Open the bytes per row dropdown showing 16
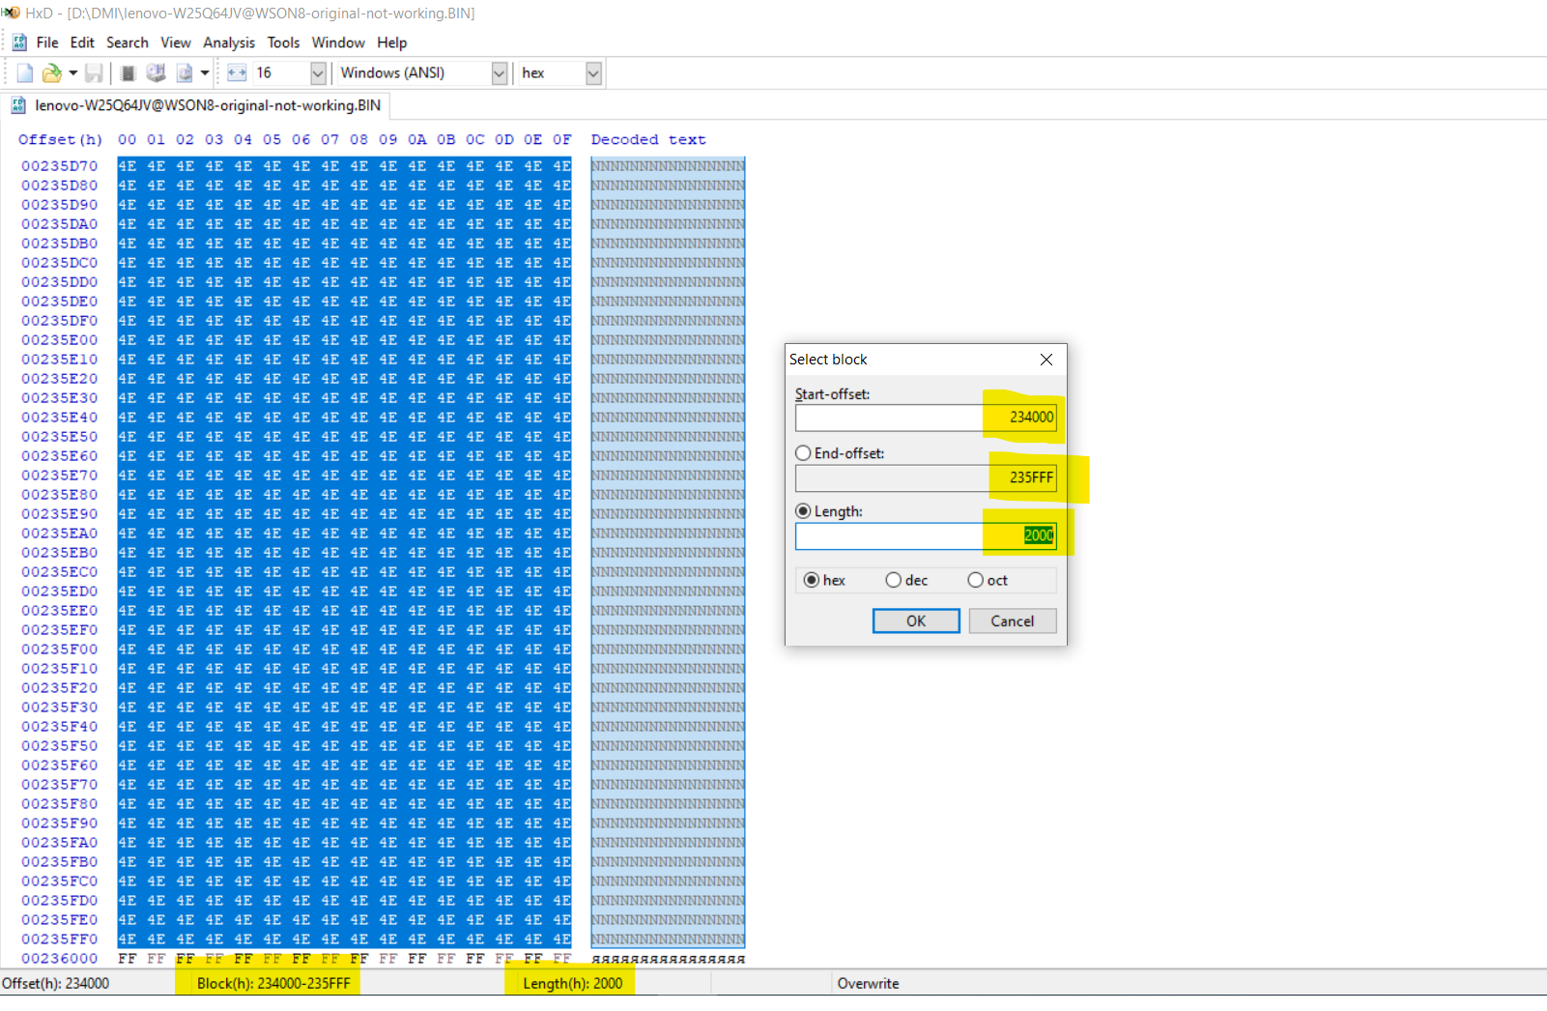The height and width of the screenshot is (1011, 1547). pos(318,73)
